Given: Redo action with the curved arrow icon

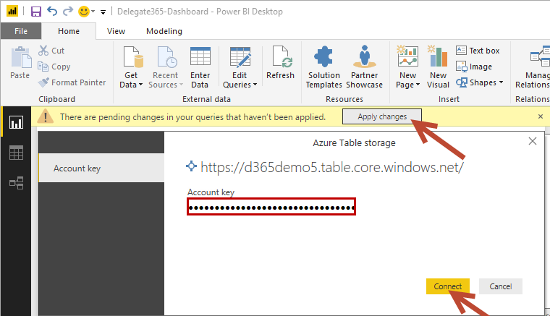Looking at the screenshot, I should [x=68, y=12].
